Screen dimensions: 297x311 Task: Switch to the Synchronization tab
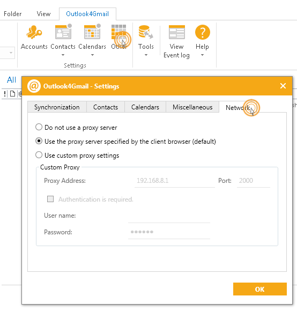coord(57,107)
